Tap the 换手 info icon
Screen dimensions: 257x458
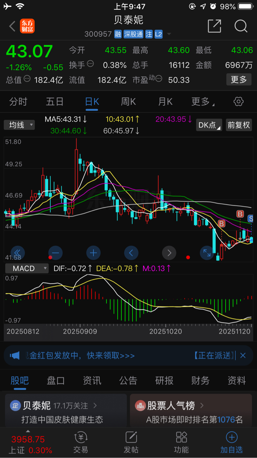click(90, 64)
